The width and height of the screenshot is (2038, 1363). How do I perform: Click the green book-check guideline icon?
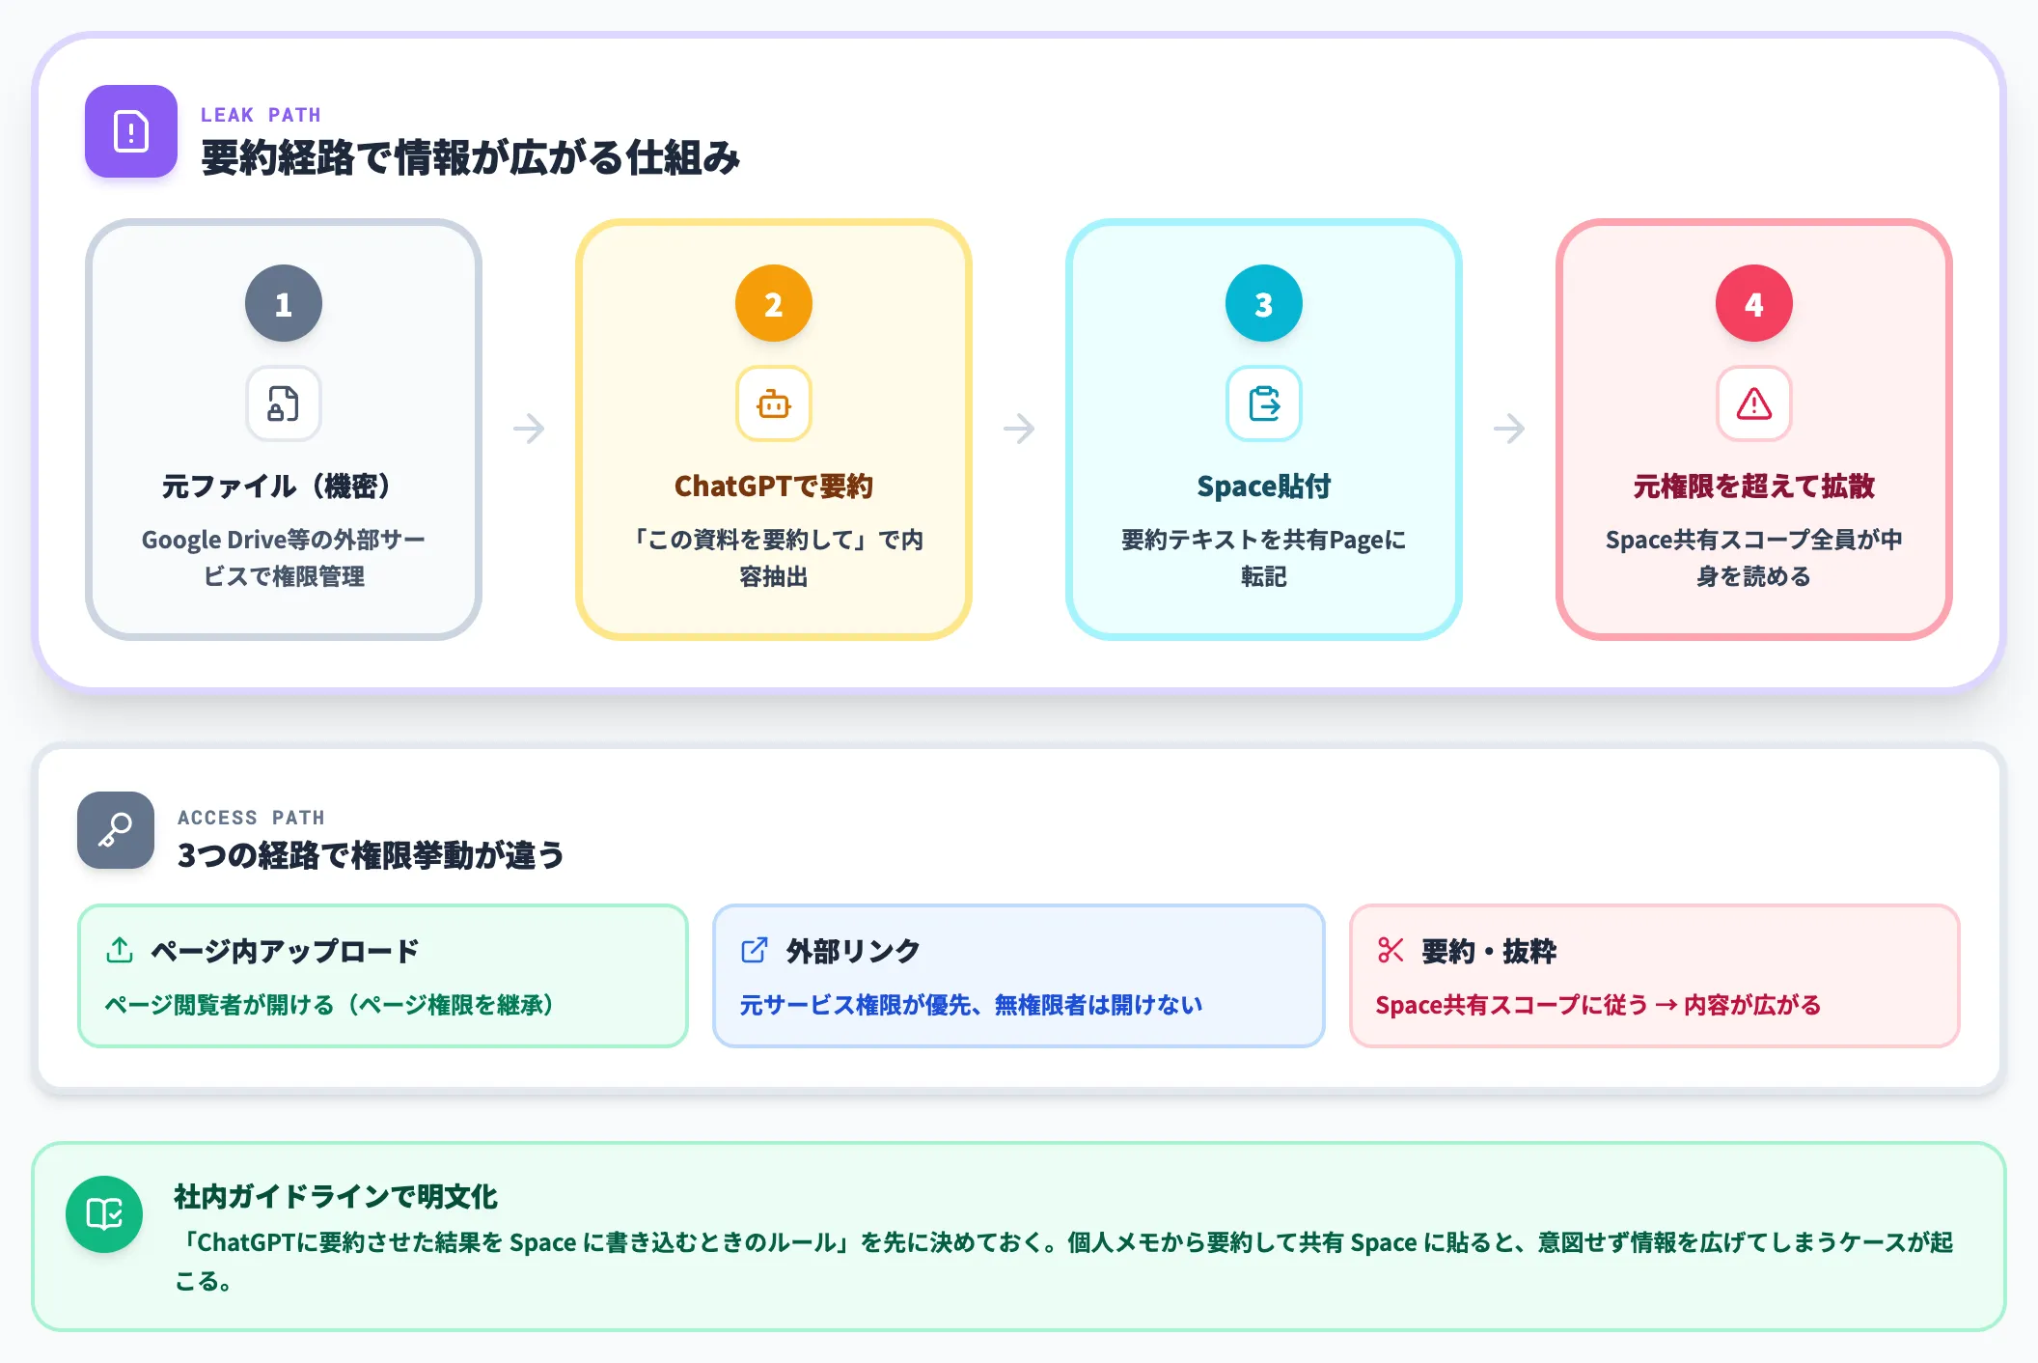click(x=104, y=1214)
